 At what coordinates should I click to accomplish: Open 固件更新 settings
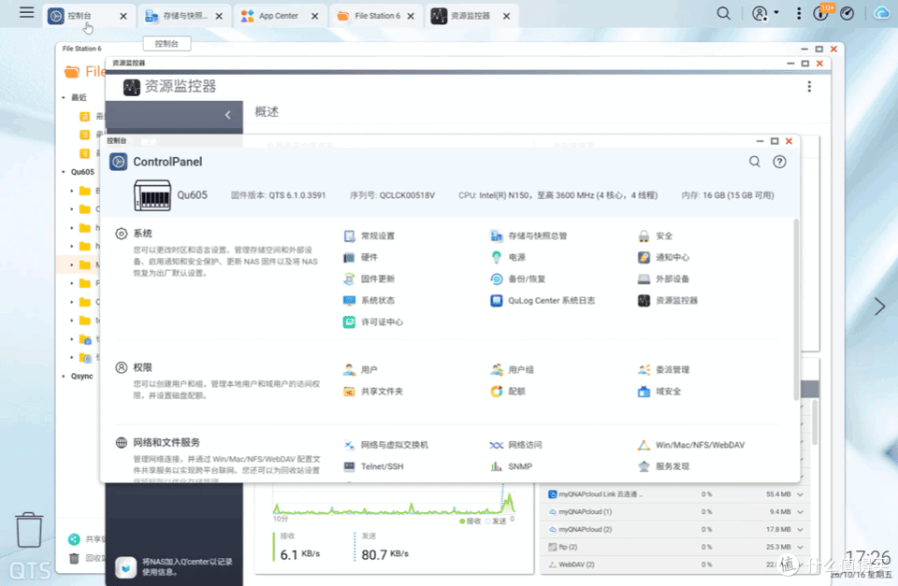pyautogui.click(x=369, y=279)
